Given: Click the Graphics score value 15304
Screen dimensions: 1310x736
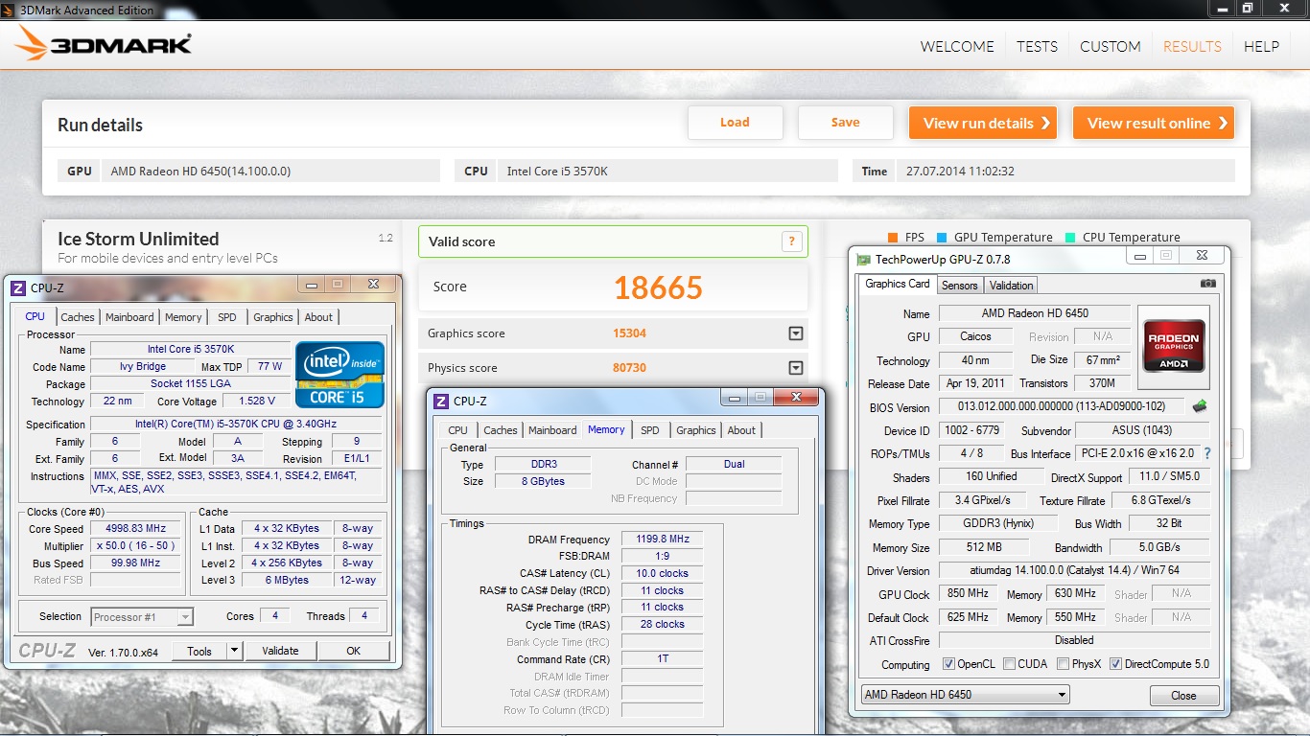Looking at the screenshot, I should pyautogui.click(x=629, y=333).
